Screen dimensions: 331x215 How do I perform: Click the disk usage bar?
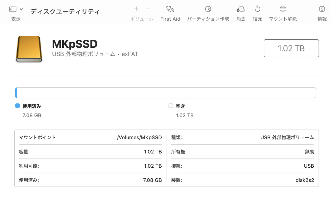pyautogui.click(x=165, y=93)
